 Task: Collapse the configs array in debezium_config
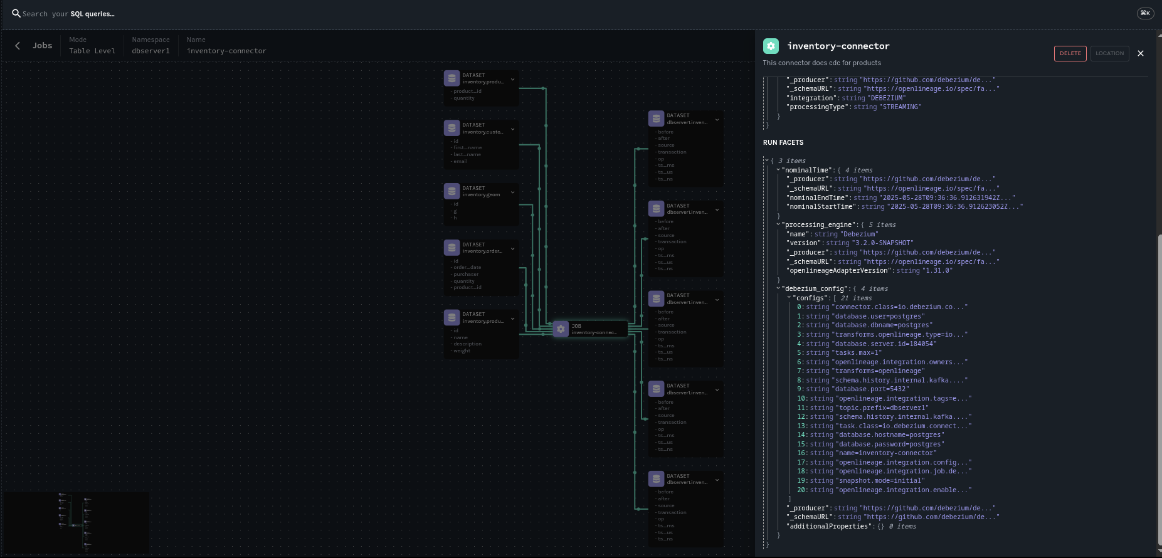pyautogui.click(x=789, y=298)
